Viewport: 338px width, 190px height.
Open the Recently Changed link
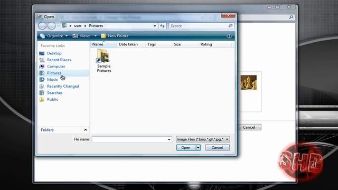(x=63, y=86)
